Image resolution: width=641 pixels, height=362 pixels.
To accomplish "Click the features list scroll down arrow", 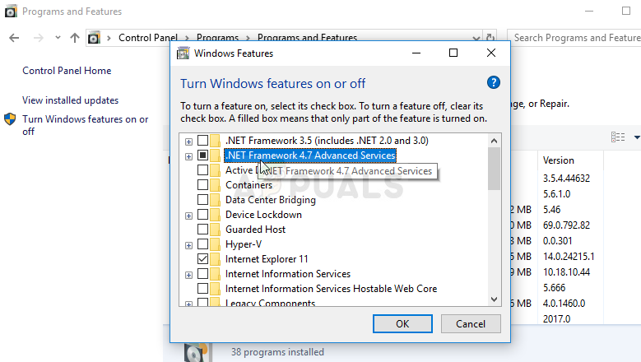I will coord(494,299).
